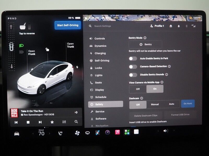Viewport: 209px width, 156px height.
Task: Open the white notes app icon in dock
Action: 136,132
